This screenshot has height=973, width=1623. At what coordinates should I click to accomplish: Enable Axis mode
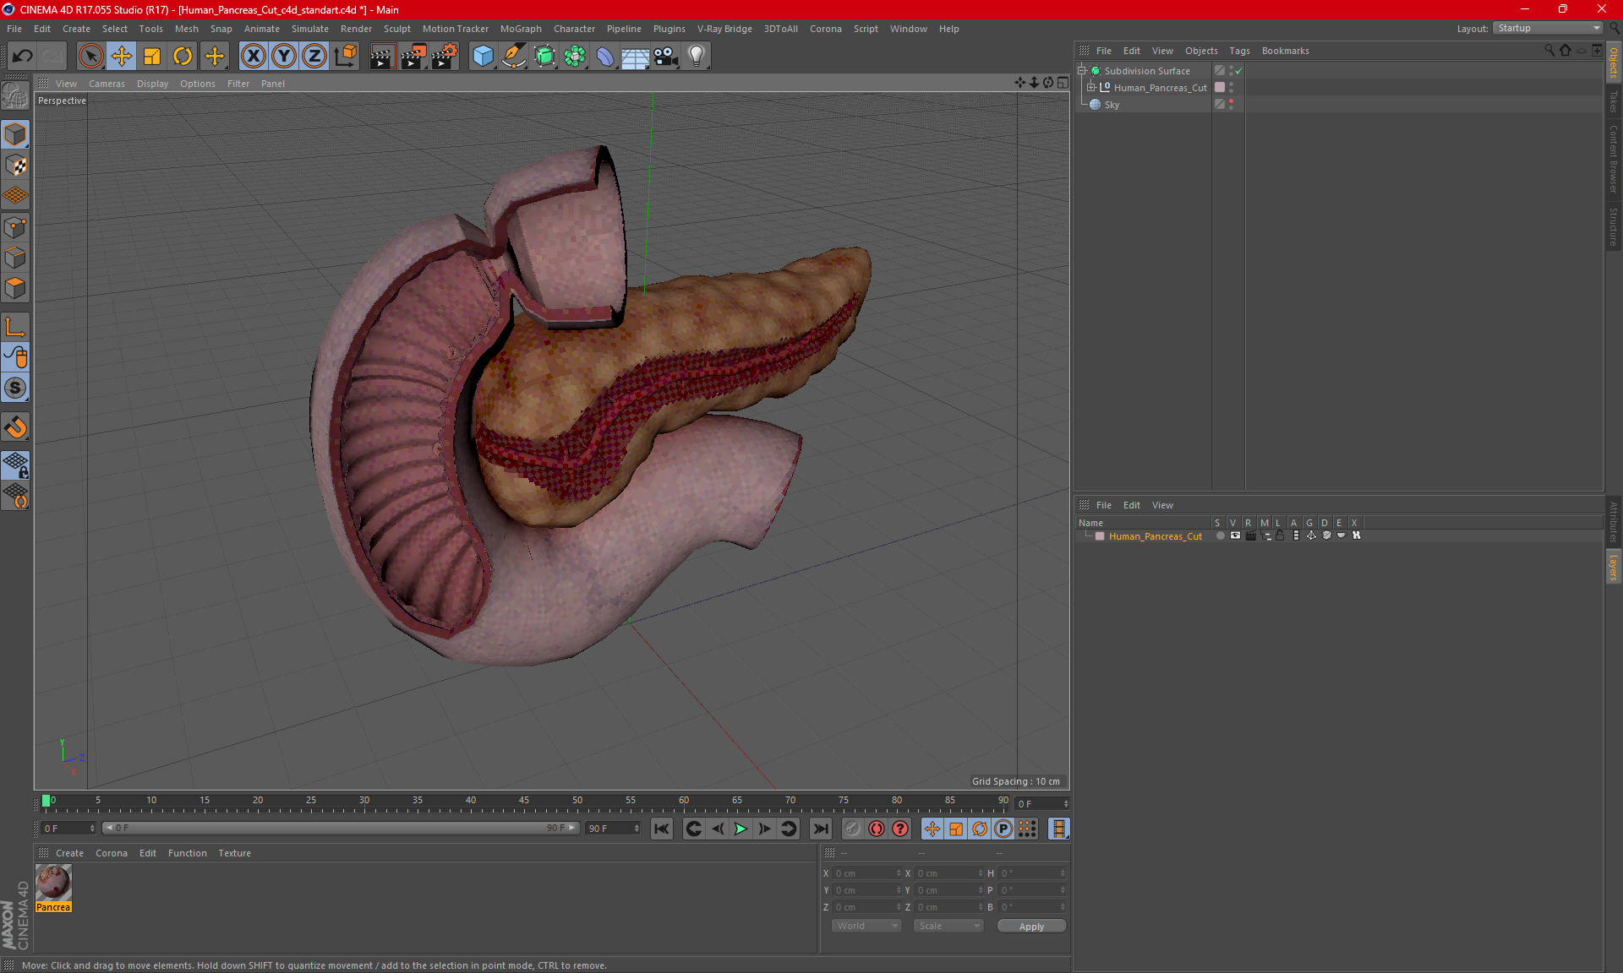click(x=15, y=327)
